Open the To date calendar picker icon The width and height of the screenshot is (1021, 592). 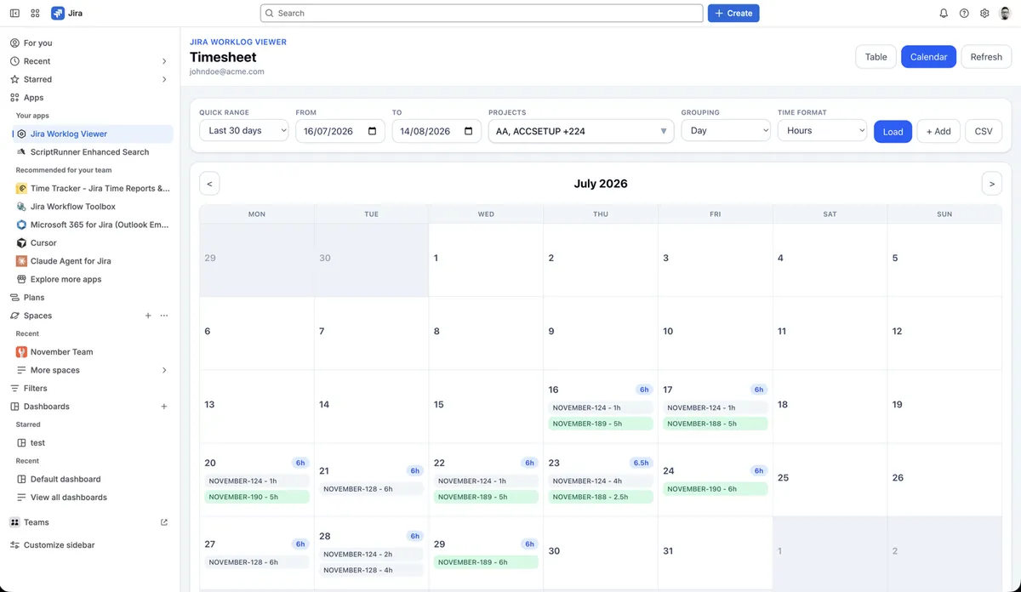[469, 131]
